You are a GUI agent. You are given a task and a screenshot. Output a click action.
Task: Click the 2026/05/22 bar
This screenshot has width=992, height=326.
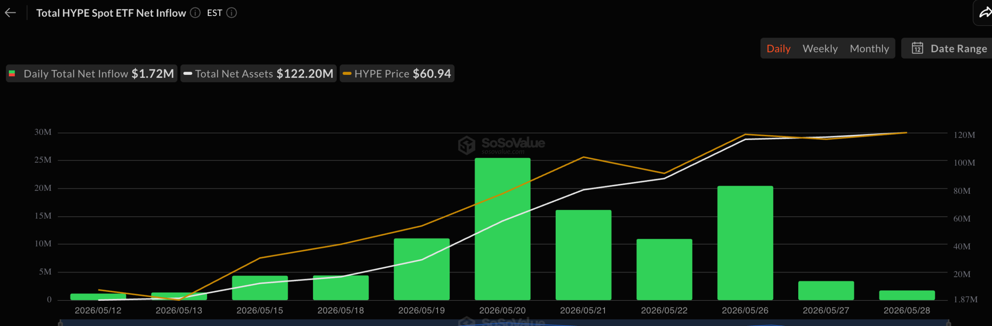664,269
